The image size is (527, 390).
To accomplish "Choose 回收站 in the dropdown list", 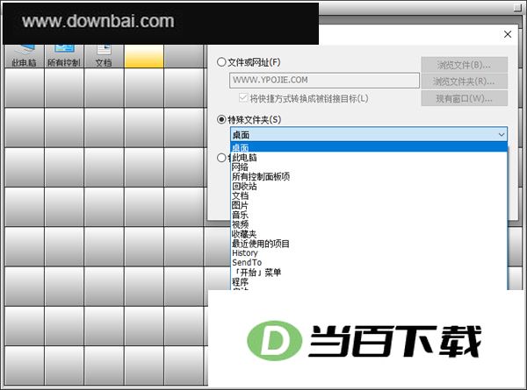I will [x=369, y=186].
